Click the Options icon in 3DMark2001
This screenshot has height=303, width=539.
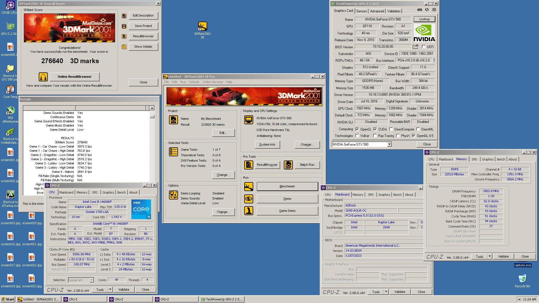point(173,195)
